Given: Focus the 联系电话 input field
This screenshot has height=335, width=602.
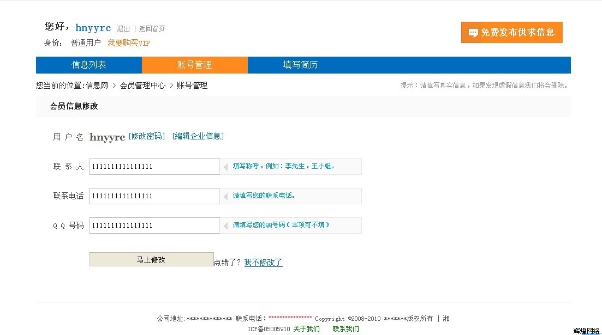Looking at the screenshot, I should click(x=154, y=196).
